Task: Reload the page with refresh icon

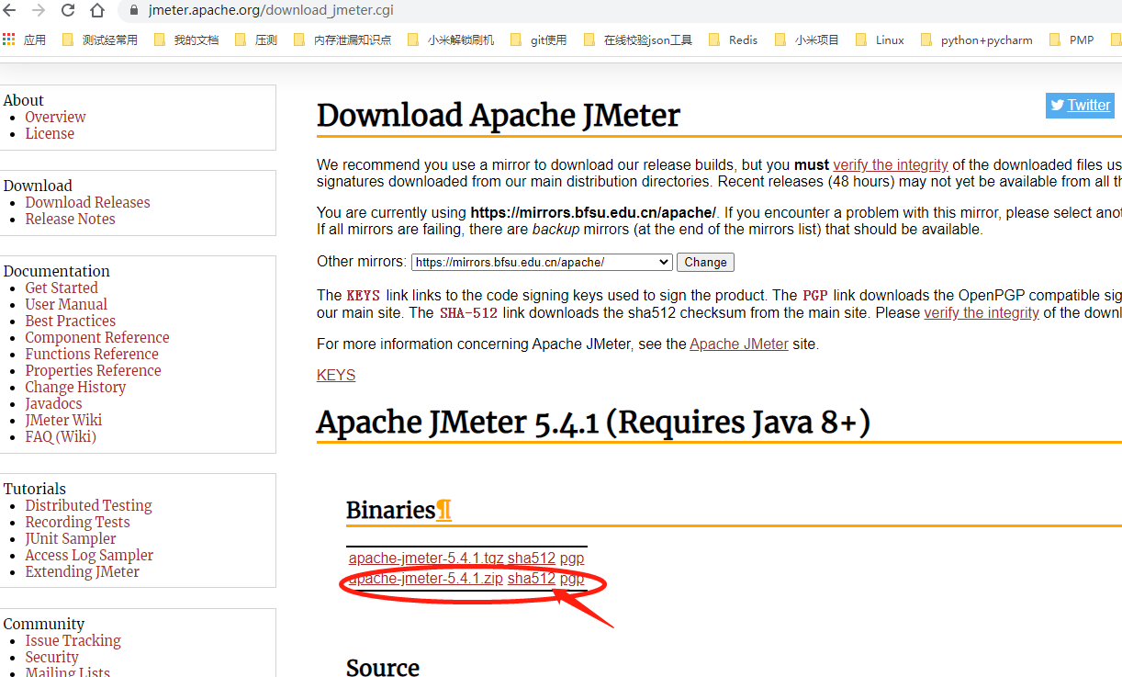Action: click(68, 11)
